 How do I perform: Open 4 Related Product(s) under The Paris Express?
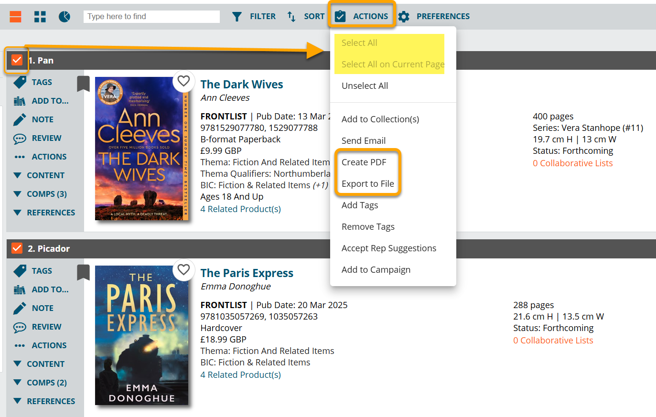pyautogui.click(x=240, y=375)
